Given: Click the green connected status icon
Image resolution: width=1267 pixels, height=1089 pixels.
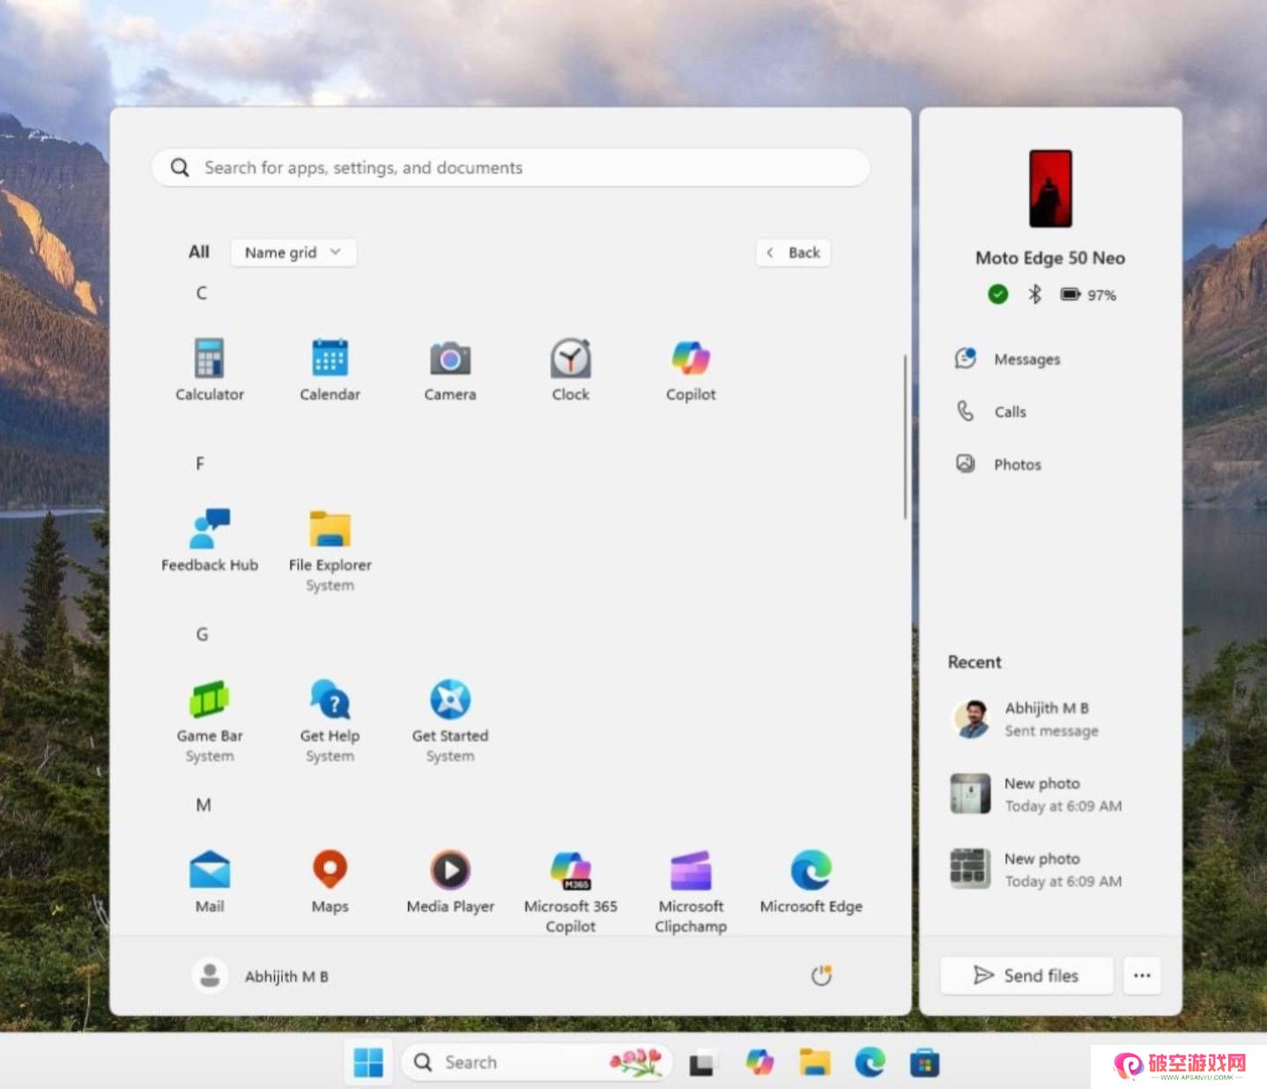Looking at the screenshot, I should (x=997, y=294).
